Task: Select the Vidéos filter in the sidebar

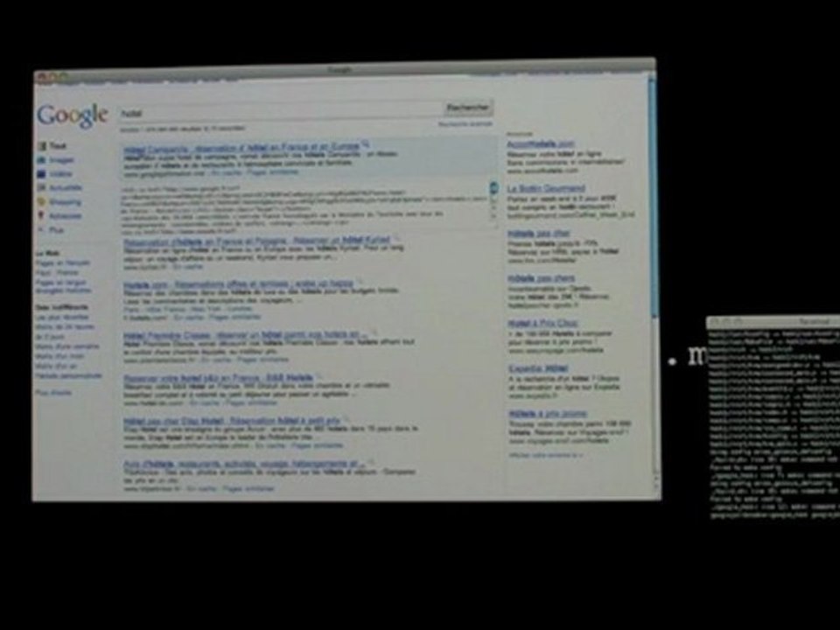Action: (54, 173)
